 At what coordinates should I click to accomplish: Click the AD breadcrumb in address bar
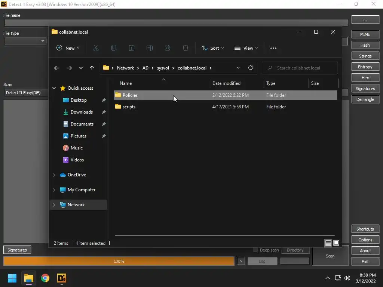pos(145,68)
